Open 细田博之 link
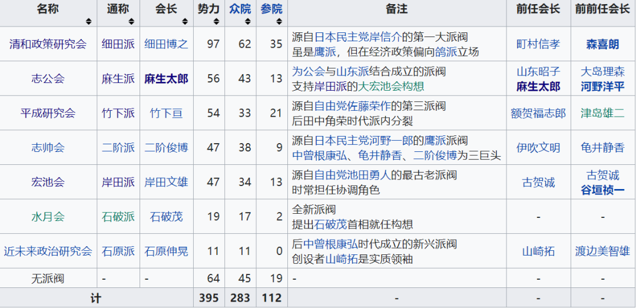 tap(166, 44)
